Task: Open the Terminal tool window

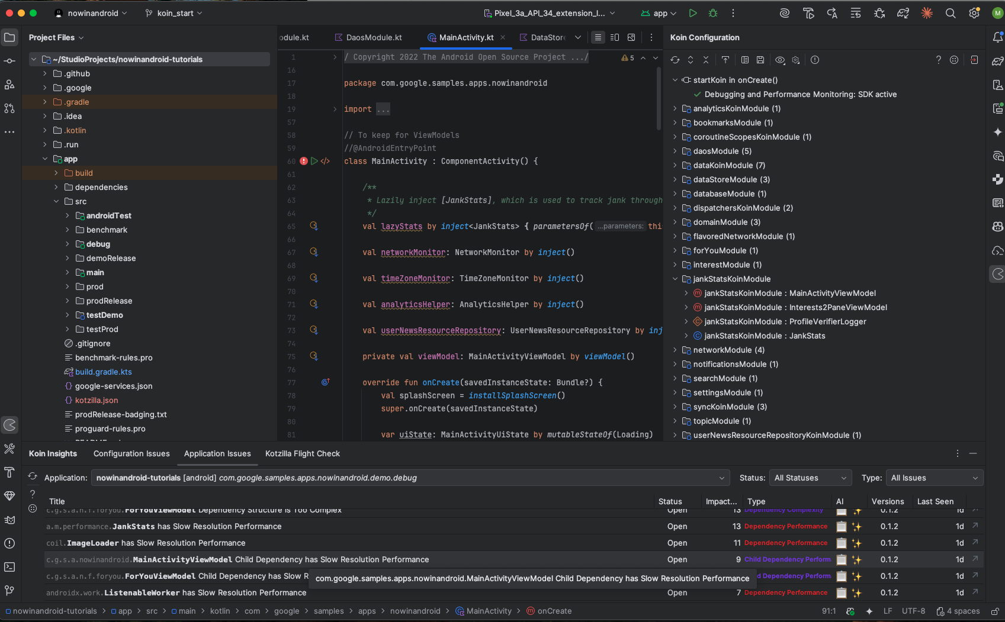Action: click(9, 567)
